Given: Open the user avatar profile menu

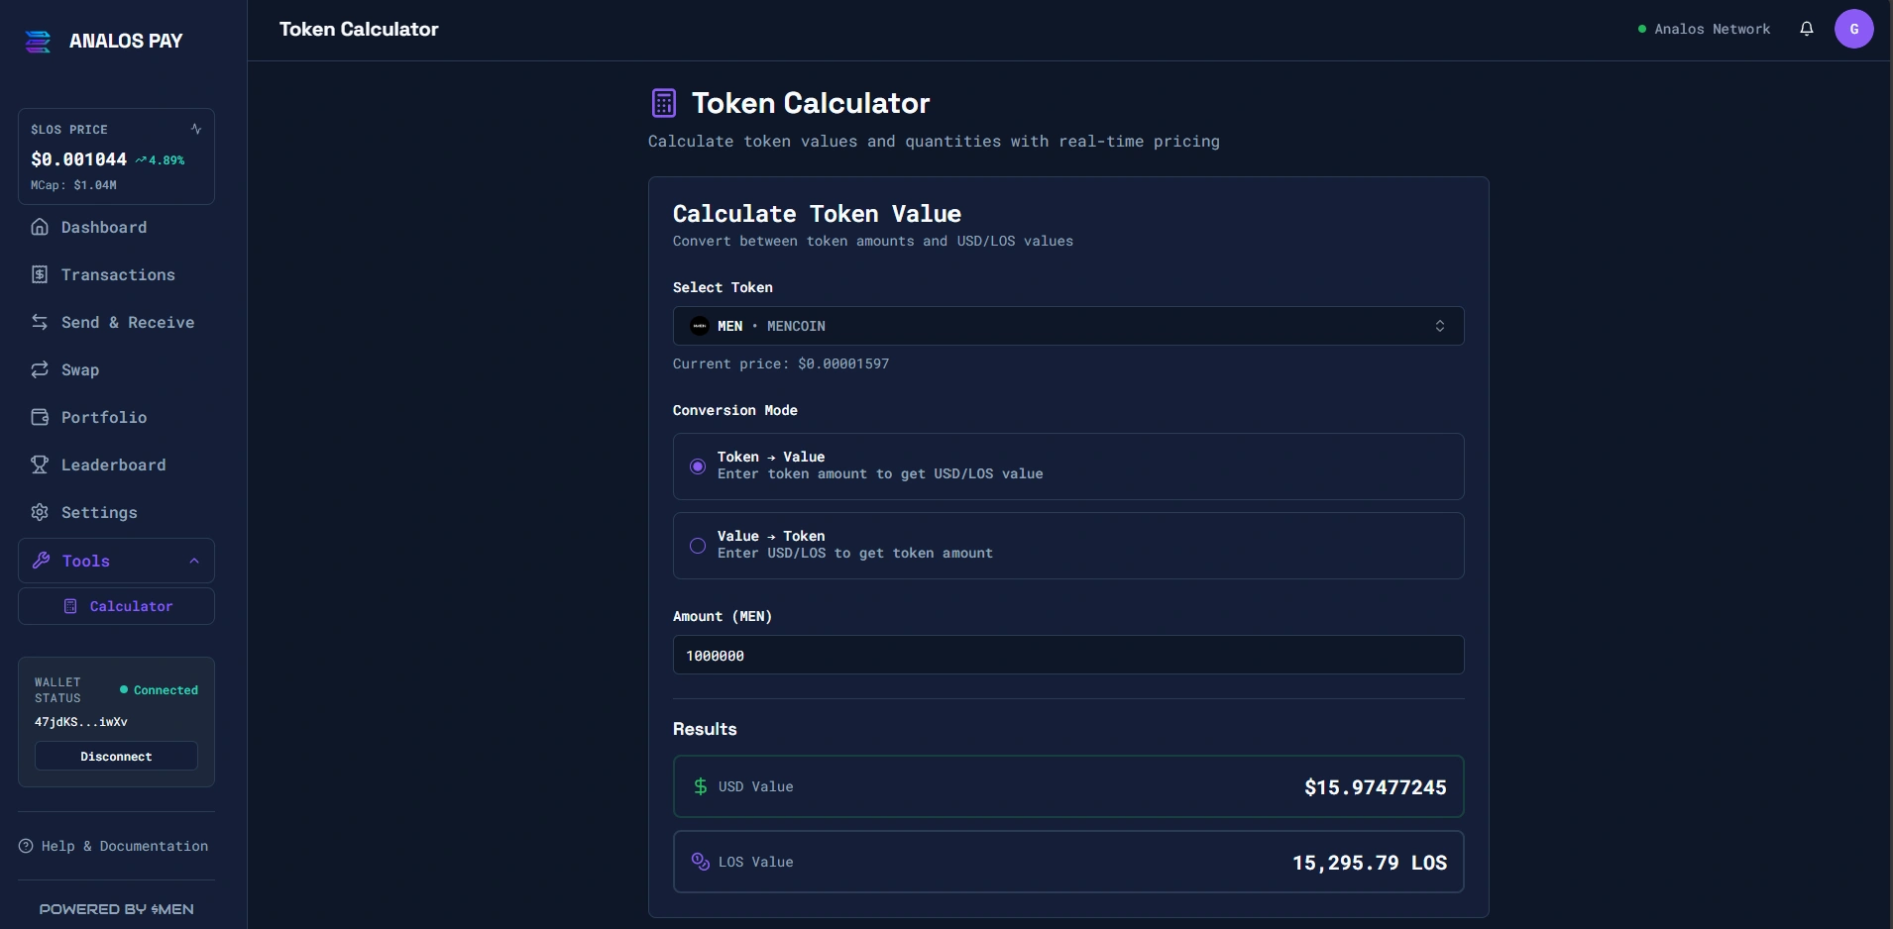Looking at the screenshot, I should pos(1853,29).
